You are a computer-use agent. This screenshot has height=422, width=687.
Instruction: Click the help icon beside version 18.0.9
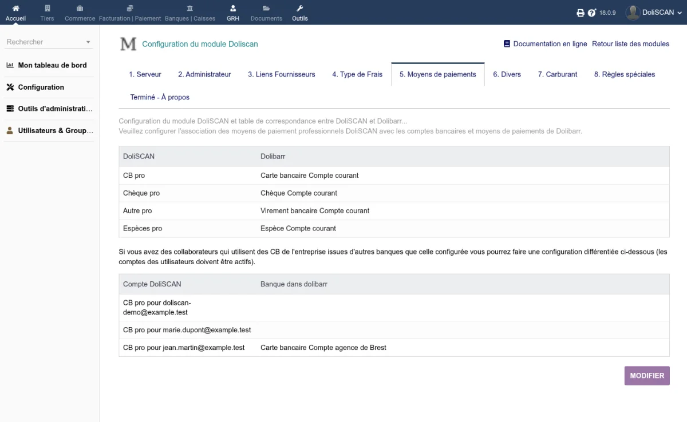click(592, 13)
